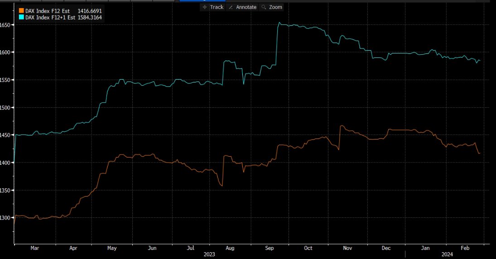This screenshot has width=496, height=259.
Task: Click the 2024 year label
Action: coord(447,254)
